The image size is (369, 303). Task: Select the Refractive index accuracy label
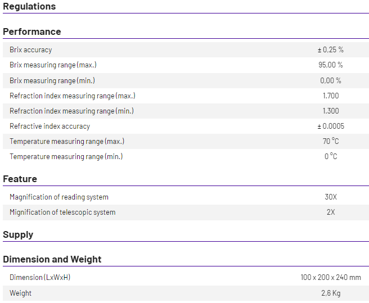pyautogui.click(x=49, y=126)
